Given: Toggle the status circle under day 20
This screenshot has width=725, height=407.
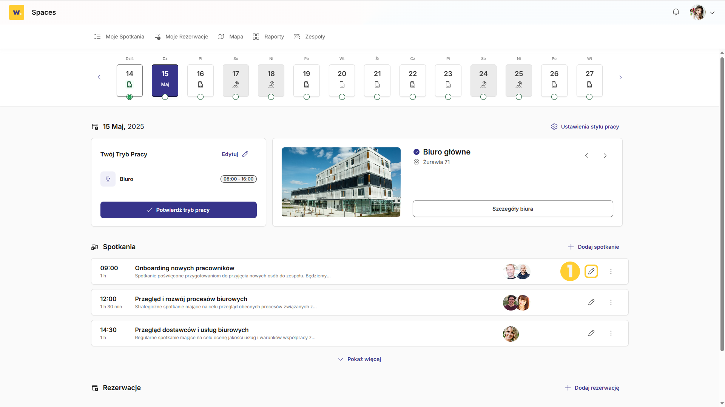Looking at the screenshot, I should (x=342, y=97).
